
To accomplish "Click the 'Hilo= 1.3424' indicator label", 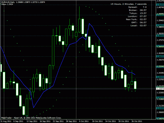I will pyautogui.click(x=7, y=4).
